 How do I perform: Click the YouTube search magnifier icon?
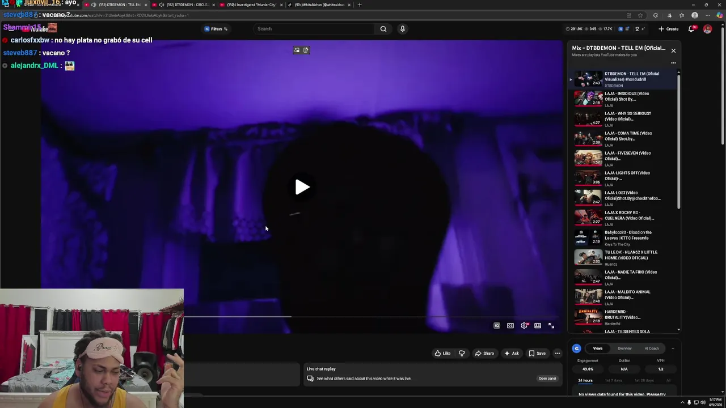point(383,29)
